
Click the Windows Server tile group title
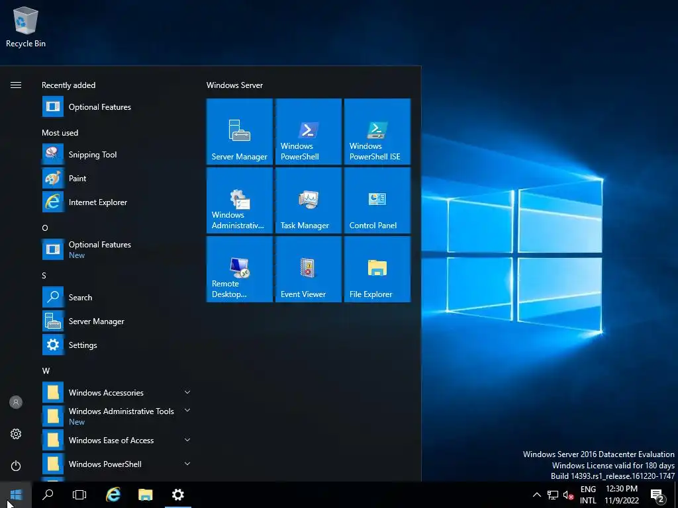pos(234,85)
